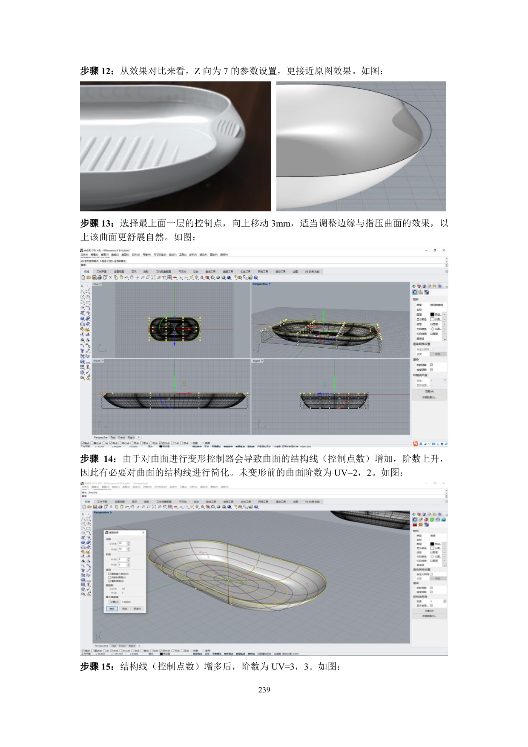Click 取消 button in rebuild surface dialog
Screen dimensions: 528x747
pyautogui.click(x=125, y=609)
